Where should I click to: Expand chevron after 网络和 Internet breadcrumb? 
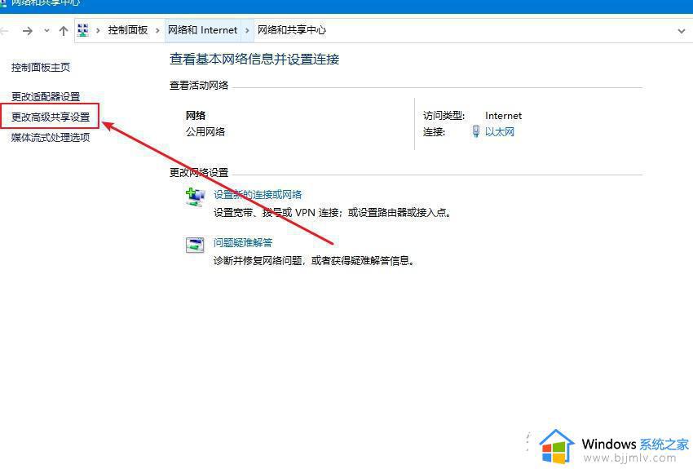[247, 30]
